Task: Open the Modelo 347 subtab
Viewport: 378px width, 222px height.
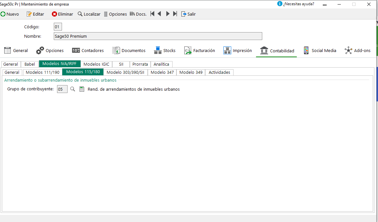Action: [x=162, y=72]
